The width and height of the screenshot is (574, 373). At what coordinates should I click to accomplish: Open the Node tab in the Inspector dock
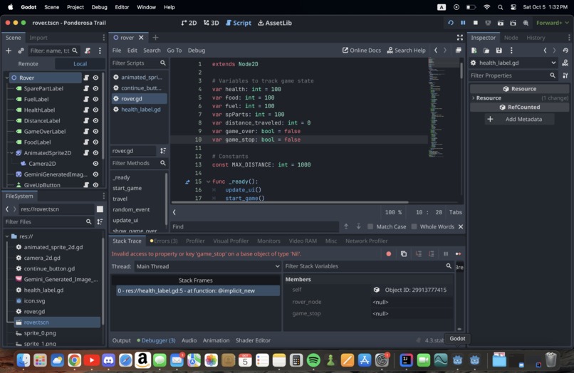pyautogui.click(x=511, y=38)
